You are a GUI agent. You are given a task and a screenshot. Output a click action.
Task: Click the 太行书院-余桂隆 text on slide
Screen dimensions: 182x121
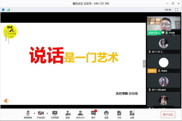[x=127, y=93]
